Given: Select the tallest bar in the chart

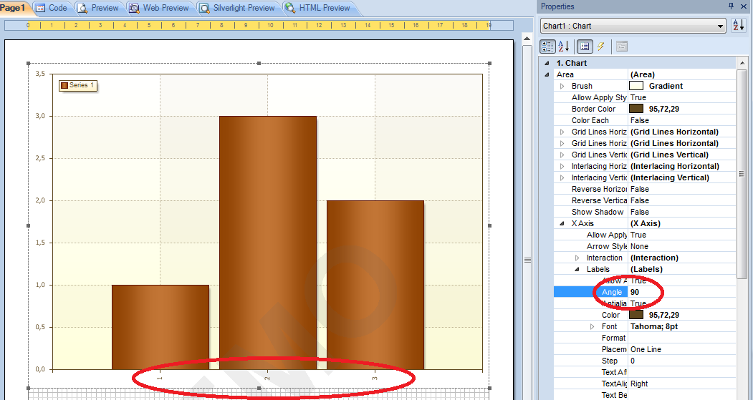Looking at the screenshot, I should (268, 243).
